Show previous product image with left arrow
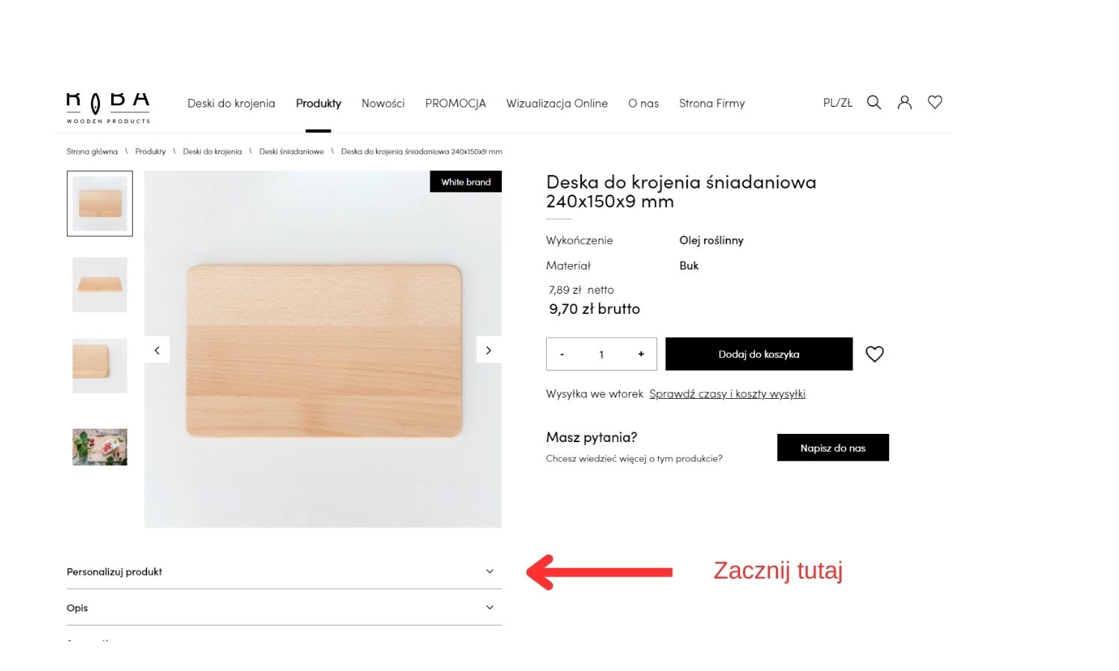The image size is (1119, 671). (157, 350)
